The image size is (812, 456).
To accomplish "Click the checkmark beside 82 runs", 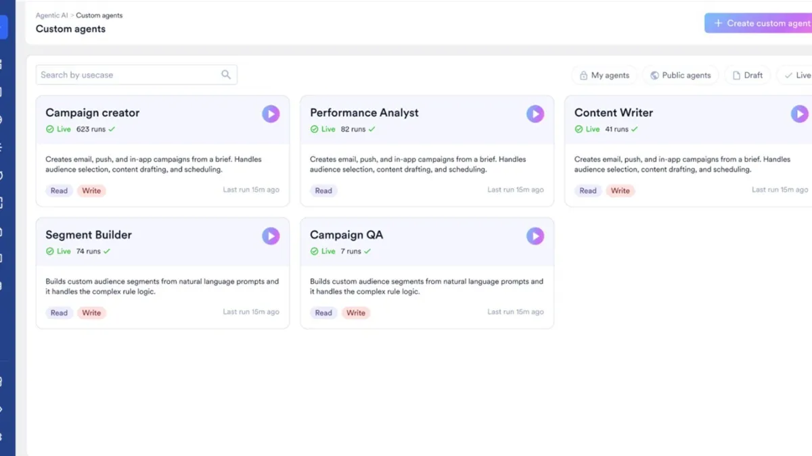I will click(x=371, y=129).
